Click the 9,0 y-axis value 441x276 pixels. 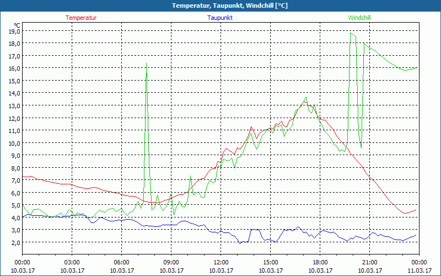click(x=16, y=155)
